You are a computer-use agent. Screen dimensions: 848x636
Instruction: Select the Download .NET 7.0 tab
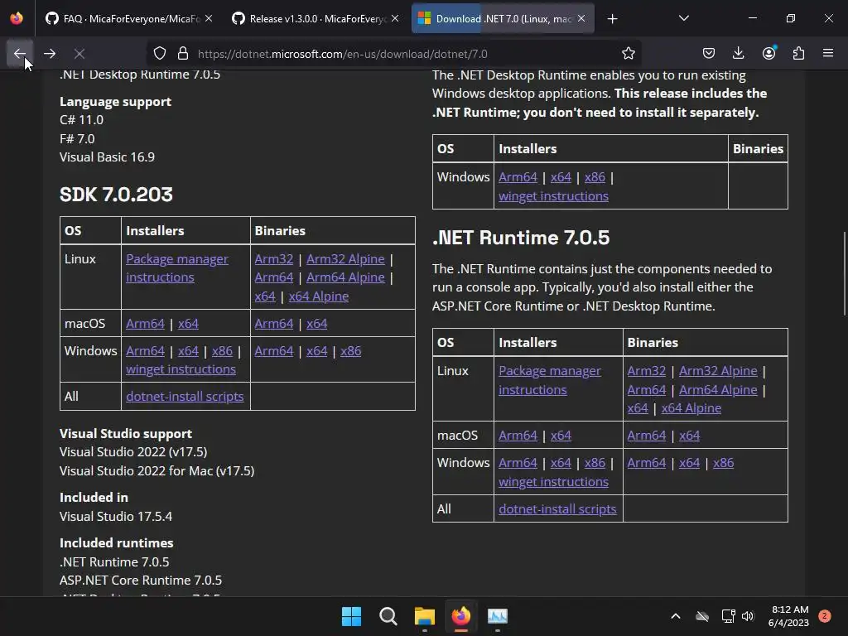(x=503, y=19)
